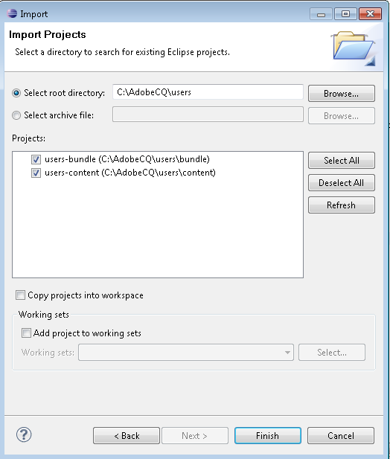Click the Deselect All button
390x459 pixels.
pyautogui.click(x=342, y=183)
